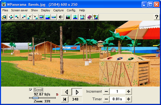Click the position field showing 348

[x=75, y=99]
